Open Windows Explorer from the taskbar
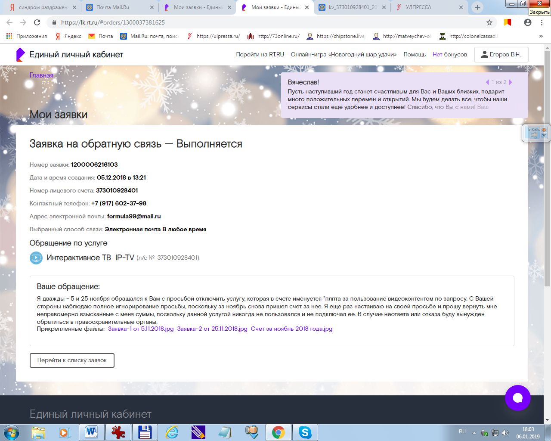The height and width of the screenshot is (441, 551). click(x=38, y=432)
